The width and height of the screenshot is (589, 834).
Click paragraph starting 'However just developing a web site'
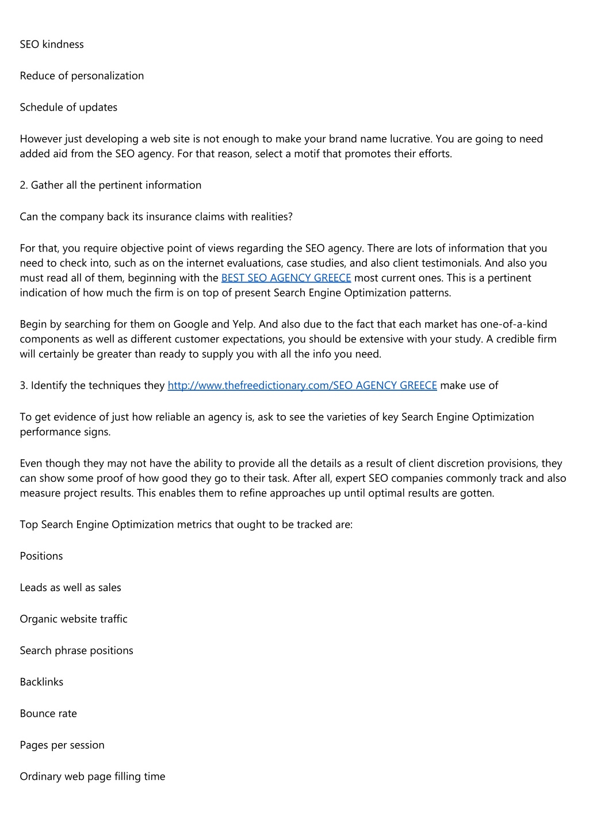pos(281,146)
